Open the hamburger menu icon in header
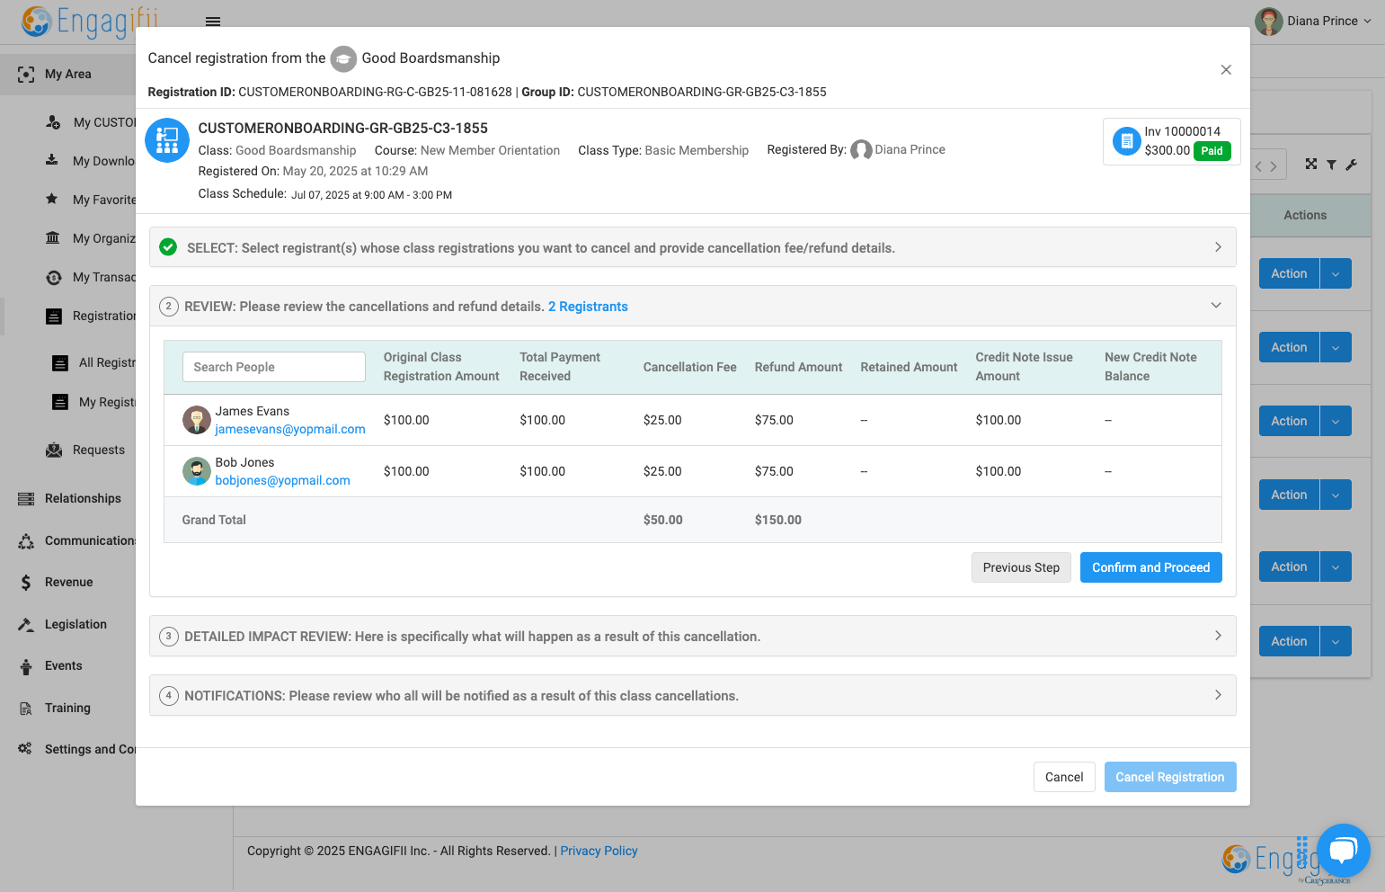This screenshot has width=1385, height=892. coord(213,22)
